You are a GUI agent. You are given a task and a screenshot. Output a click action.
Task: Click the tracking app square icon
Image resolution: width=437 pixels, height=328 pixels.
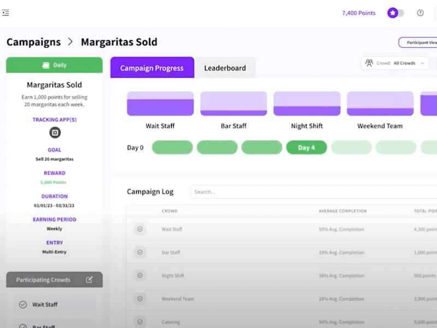55,132
